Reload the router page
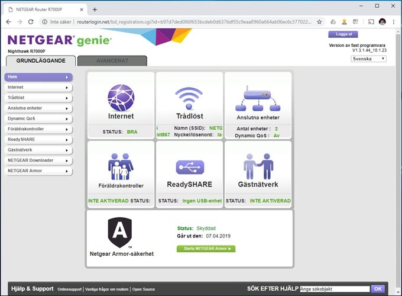 coord(31,22)
